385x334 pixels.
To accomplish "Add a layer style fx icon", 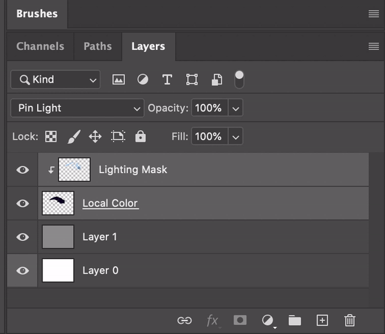I will (x=212, y=321).
